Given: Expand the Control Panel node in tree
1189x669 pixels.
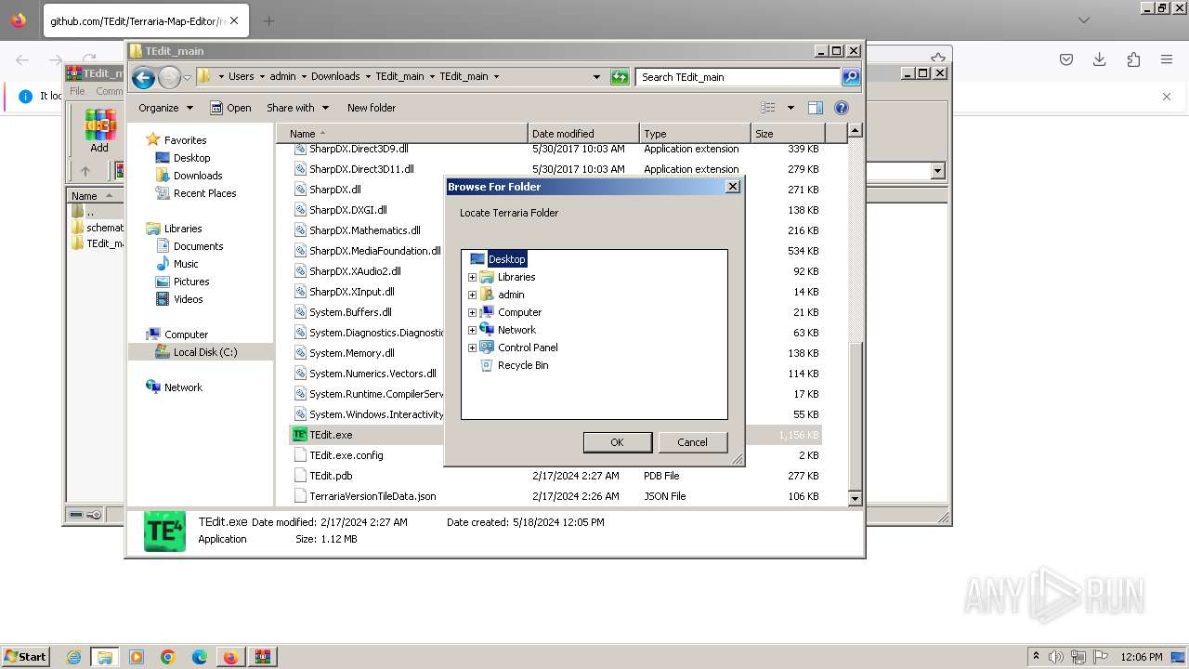Looking at the screenshot, I should (472, 348).
